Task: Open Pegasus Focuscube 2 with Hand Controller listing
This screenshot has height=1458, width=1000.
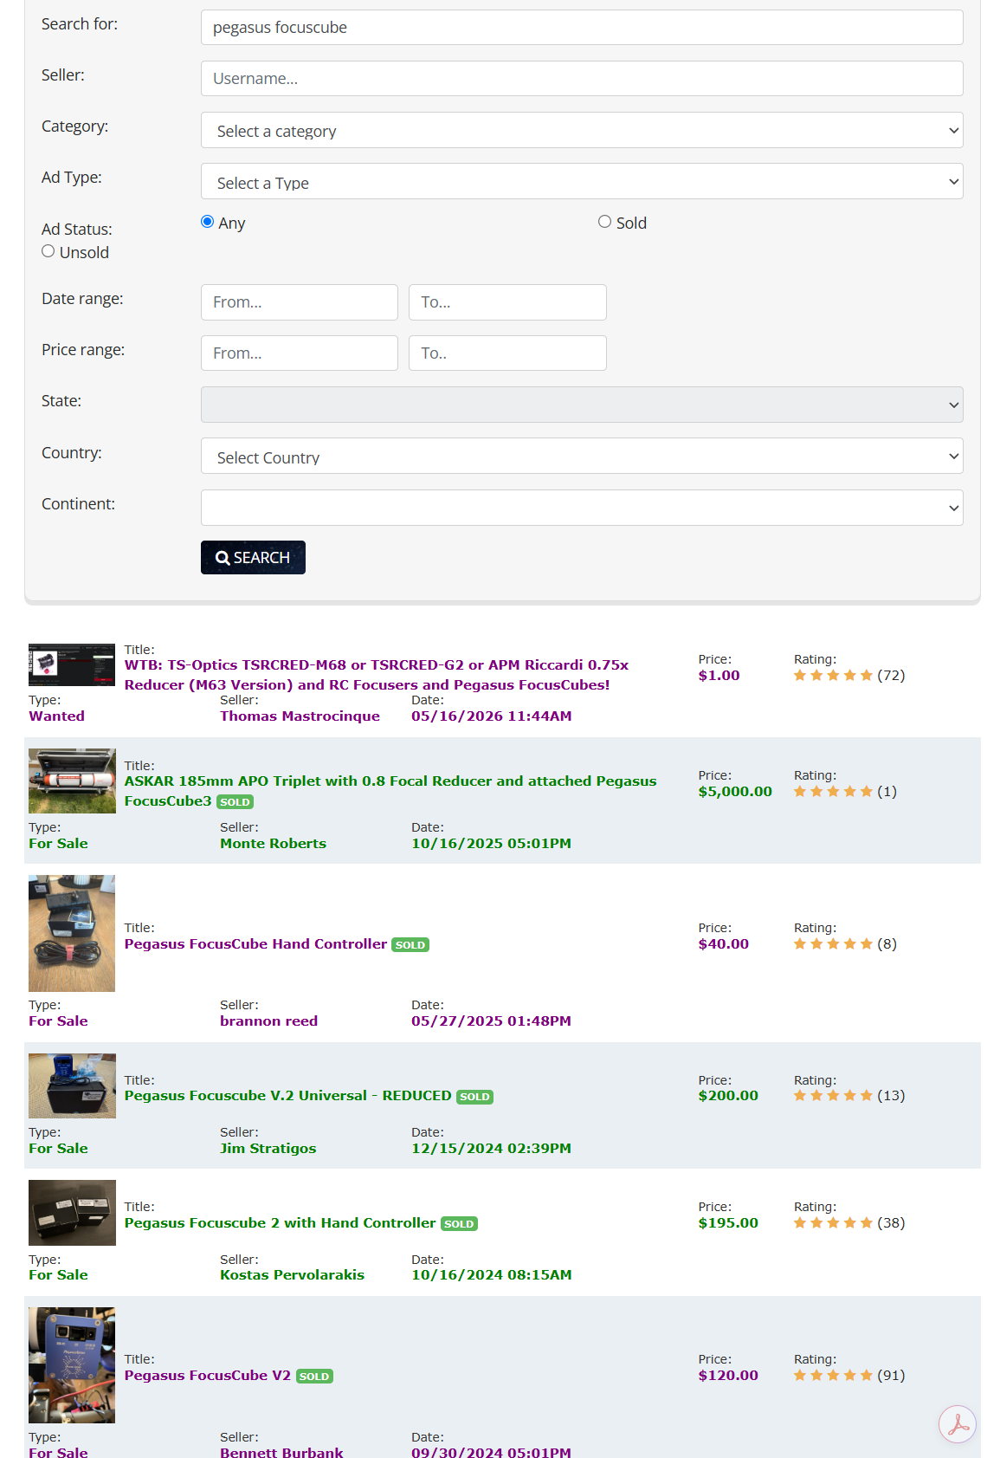Action: point(280,1222)
